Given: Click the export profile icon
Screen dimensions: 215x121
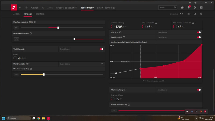Looking at the screenshot, I should pyautogui.click(x=195, y=14).
